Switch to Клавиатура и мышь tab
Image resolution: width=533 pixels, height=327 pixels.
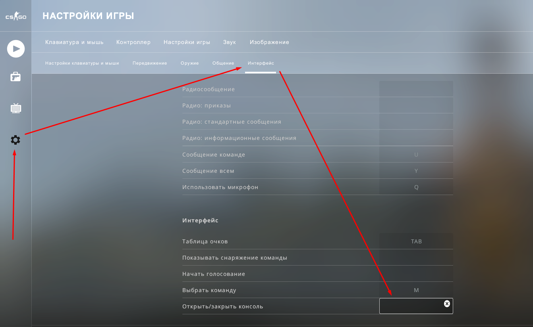[x=74, y=42]
